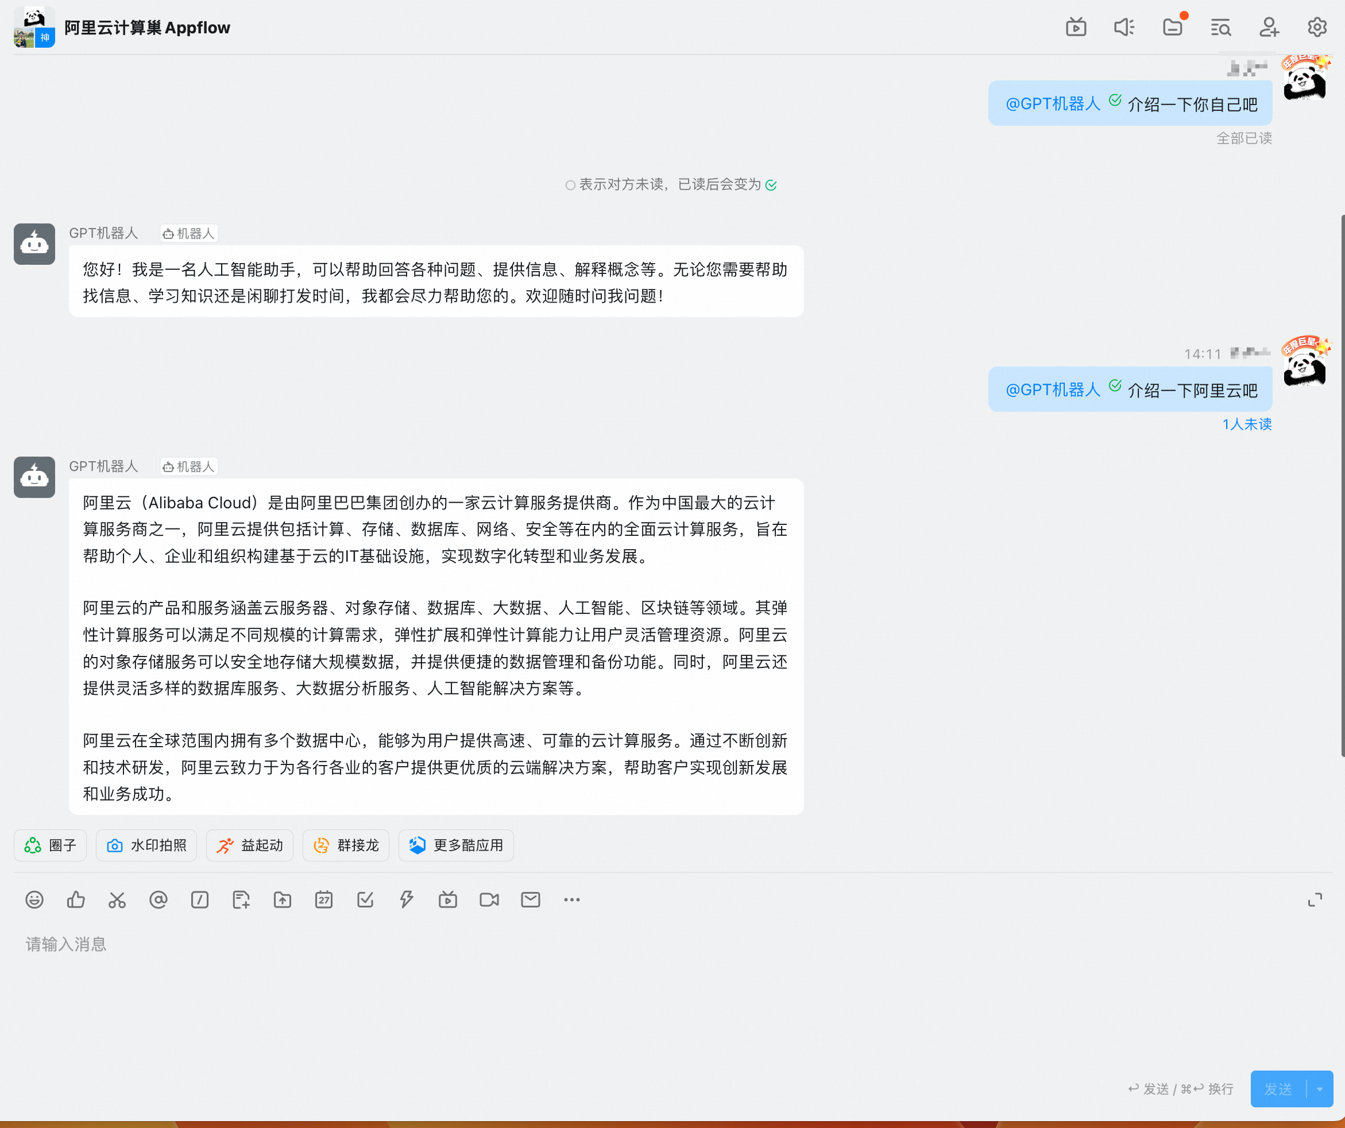
Task: Open group live stream from the title bar
Action: (x=1077, y=27)
